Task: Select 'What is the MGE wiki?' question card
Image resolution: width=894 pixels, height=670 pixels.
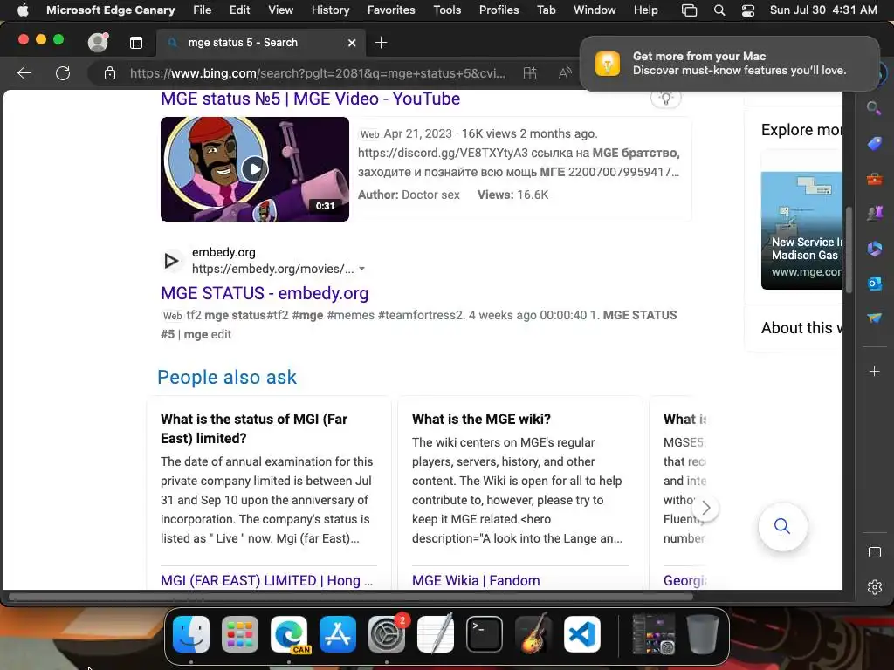Action: click(x=481, y=420)
